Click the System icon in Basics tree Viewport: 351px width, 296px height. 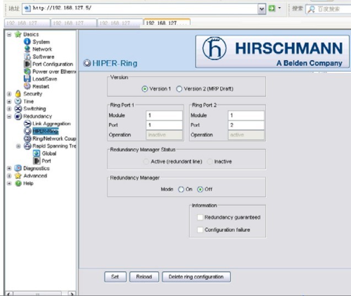(28, 42)
